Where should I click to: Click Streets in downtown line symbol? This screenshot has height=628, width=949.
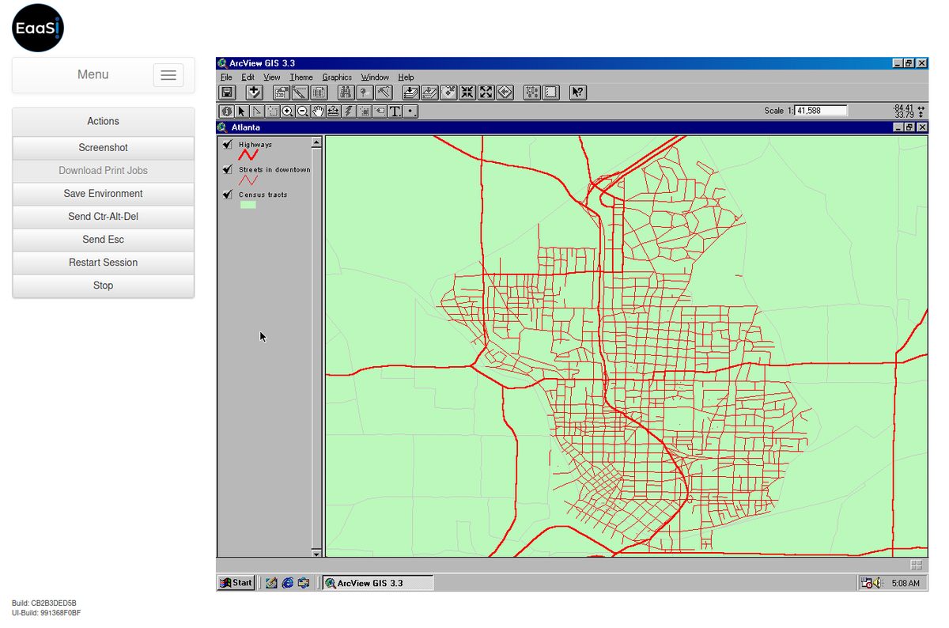(248, 180)
